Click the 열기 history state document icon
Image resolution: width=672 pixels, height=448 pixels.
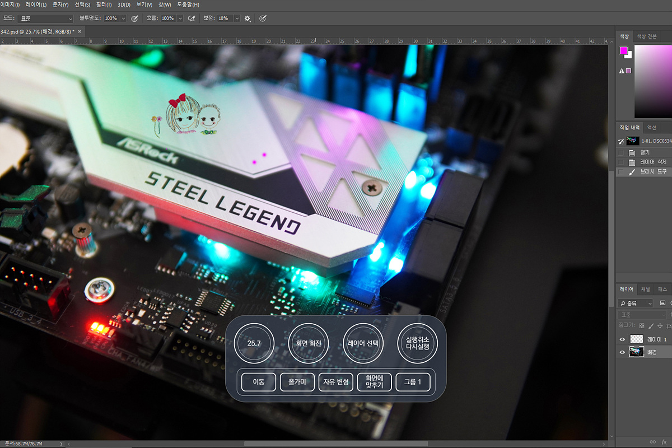(632, 152)
